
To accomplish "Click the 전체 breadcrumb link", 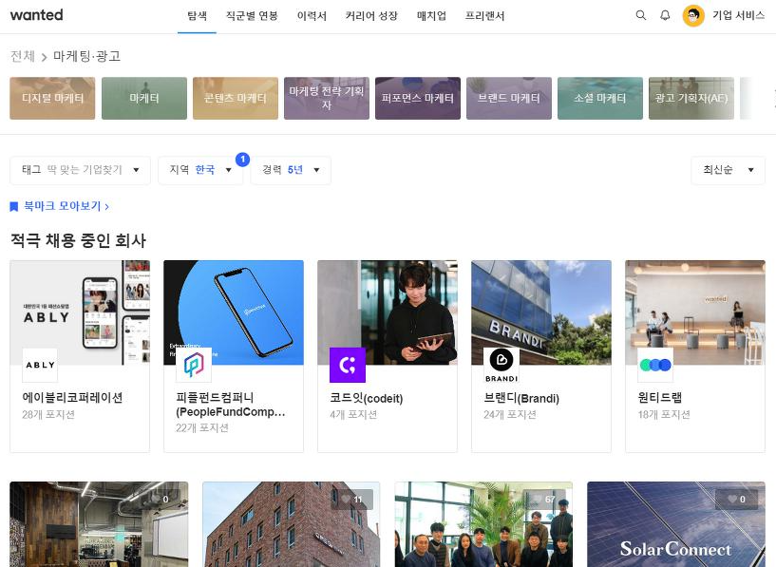I will click(22, 56).
